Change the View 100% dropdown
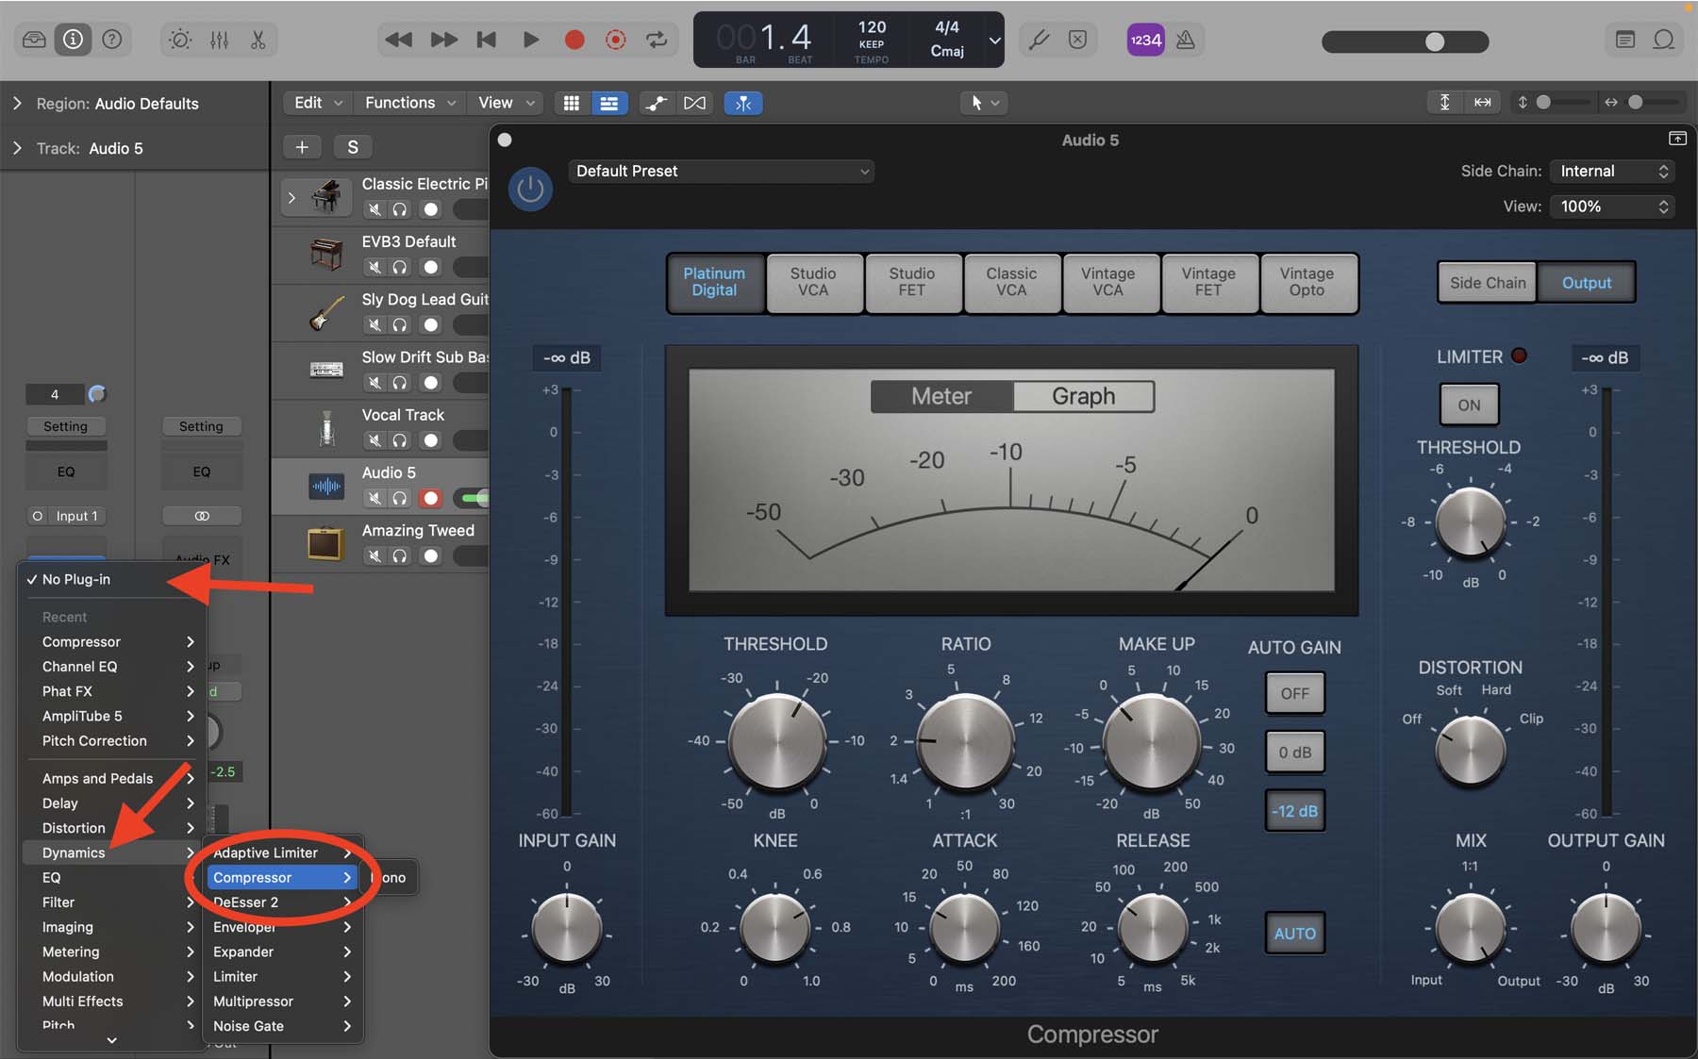This screenshot has height=1059, width=1698. click(x=1612, y=207)
